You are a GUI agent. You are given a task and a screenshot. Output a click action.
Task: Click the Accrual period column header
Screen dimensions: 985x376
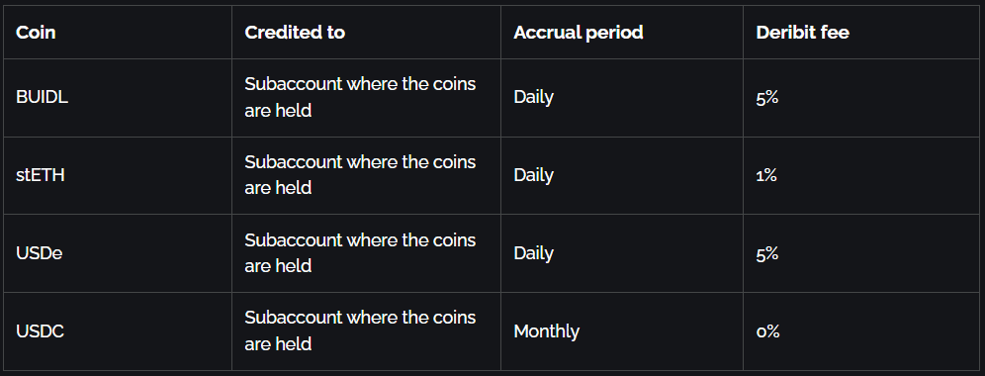[578, 32]
